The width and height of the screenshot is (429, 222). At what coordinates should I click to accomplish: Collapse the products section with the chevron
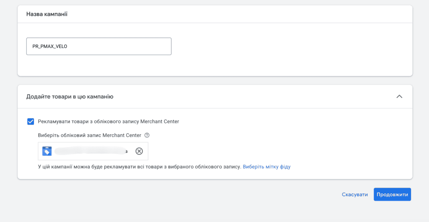399,97
